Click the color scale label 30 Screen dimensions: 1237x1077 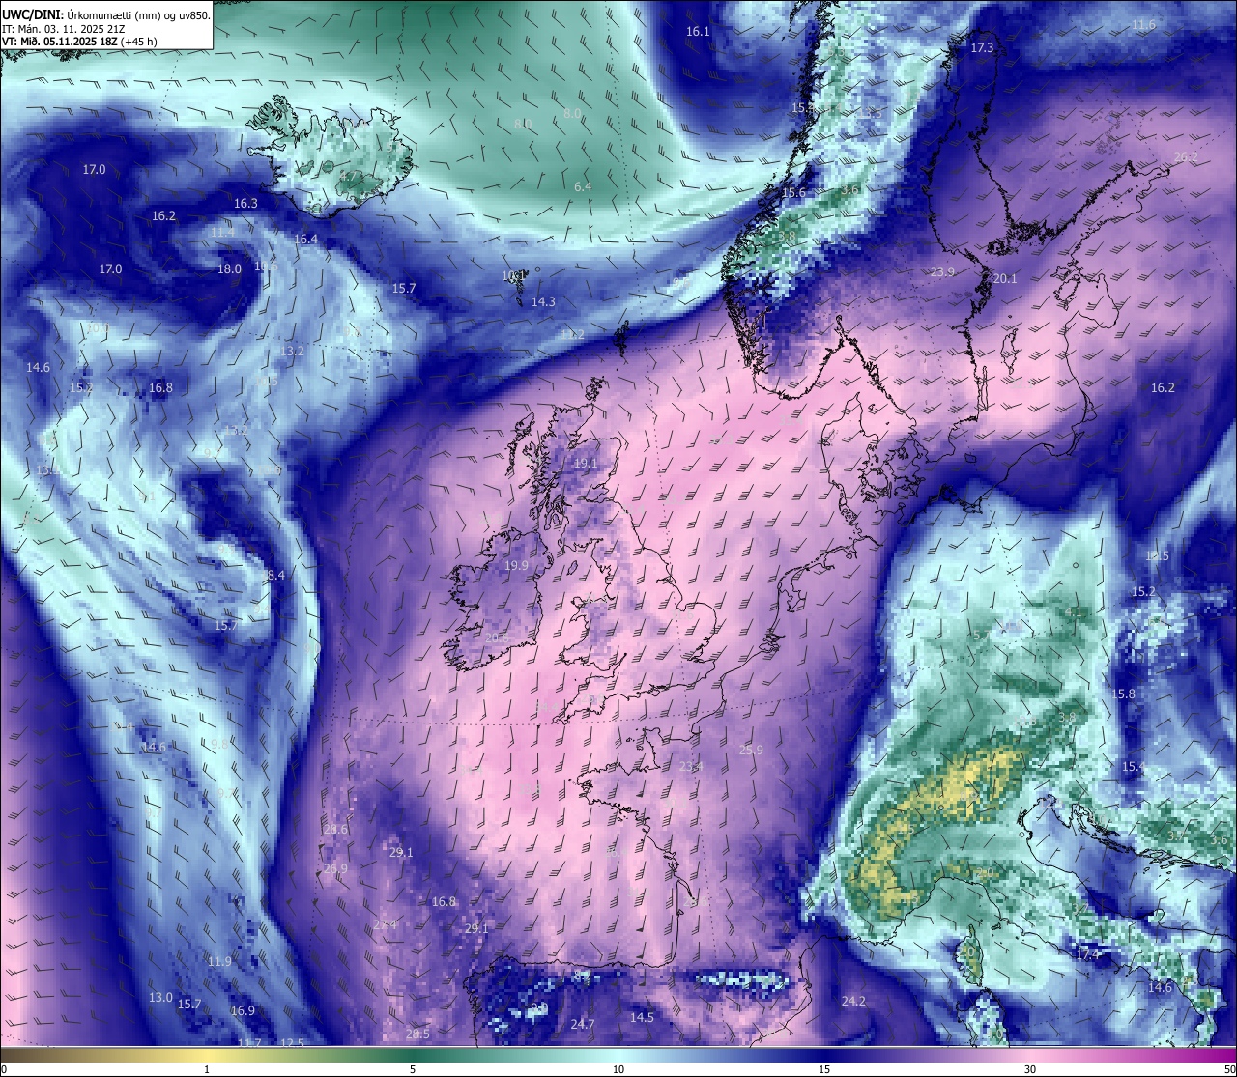coord(1030,1069)
